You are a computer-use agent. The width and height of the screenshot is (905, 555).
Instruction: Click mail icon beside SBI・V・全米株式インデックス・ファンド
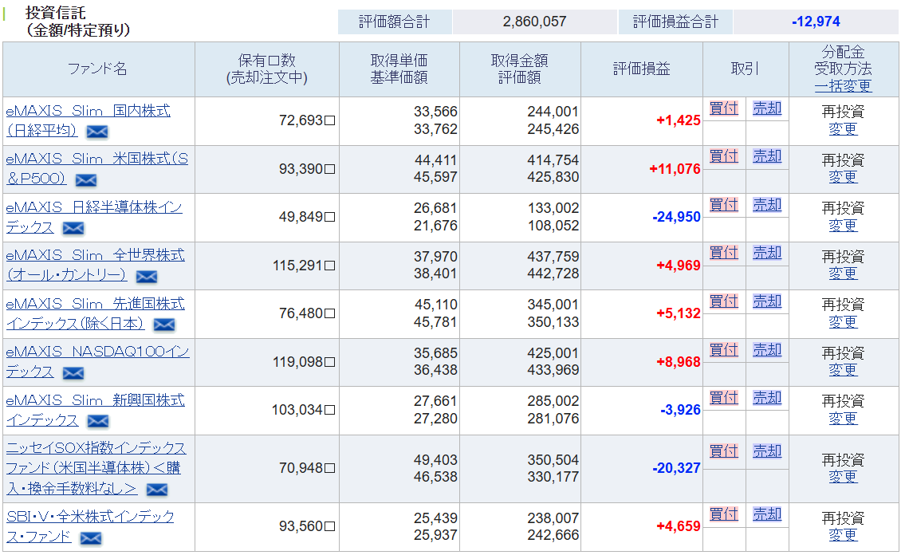(x=91, y=539)
